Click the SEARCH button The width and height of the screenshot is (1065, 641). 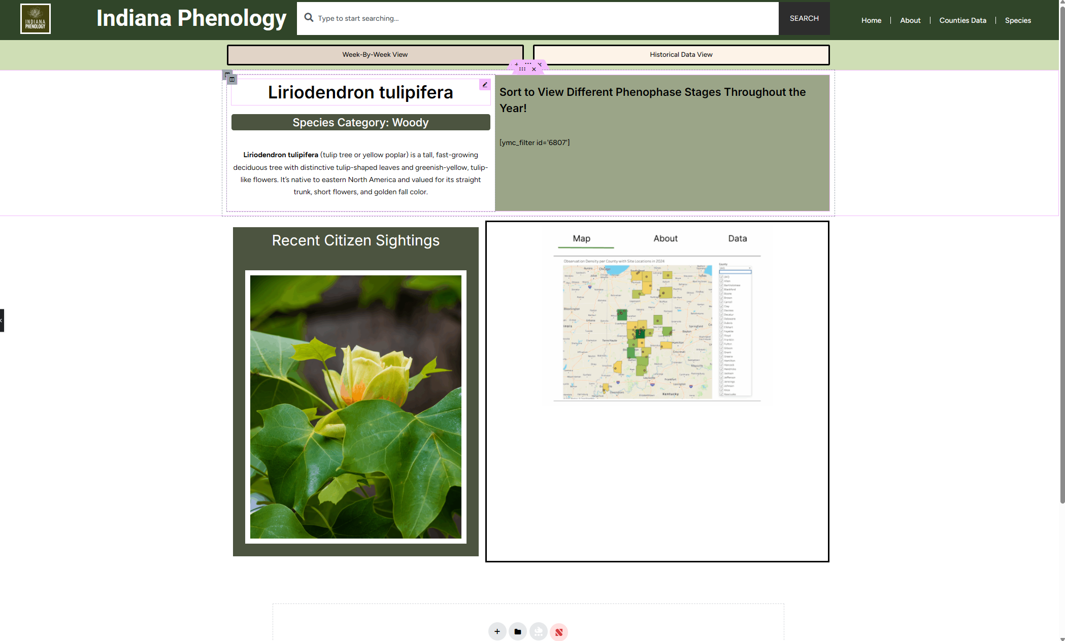point(804,18)
